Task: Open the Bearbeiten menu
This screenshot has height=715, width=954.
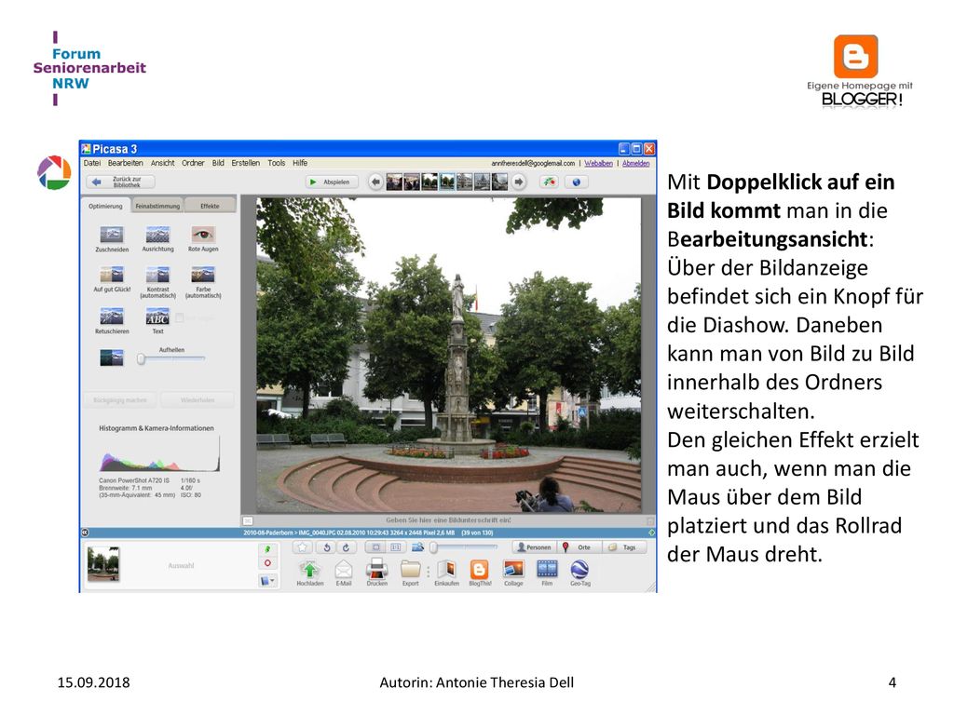Action: point(126,163)
